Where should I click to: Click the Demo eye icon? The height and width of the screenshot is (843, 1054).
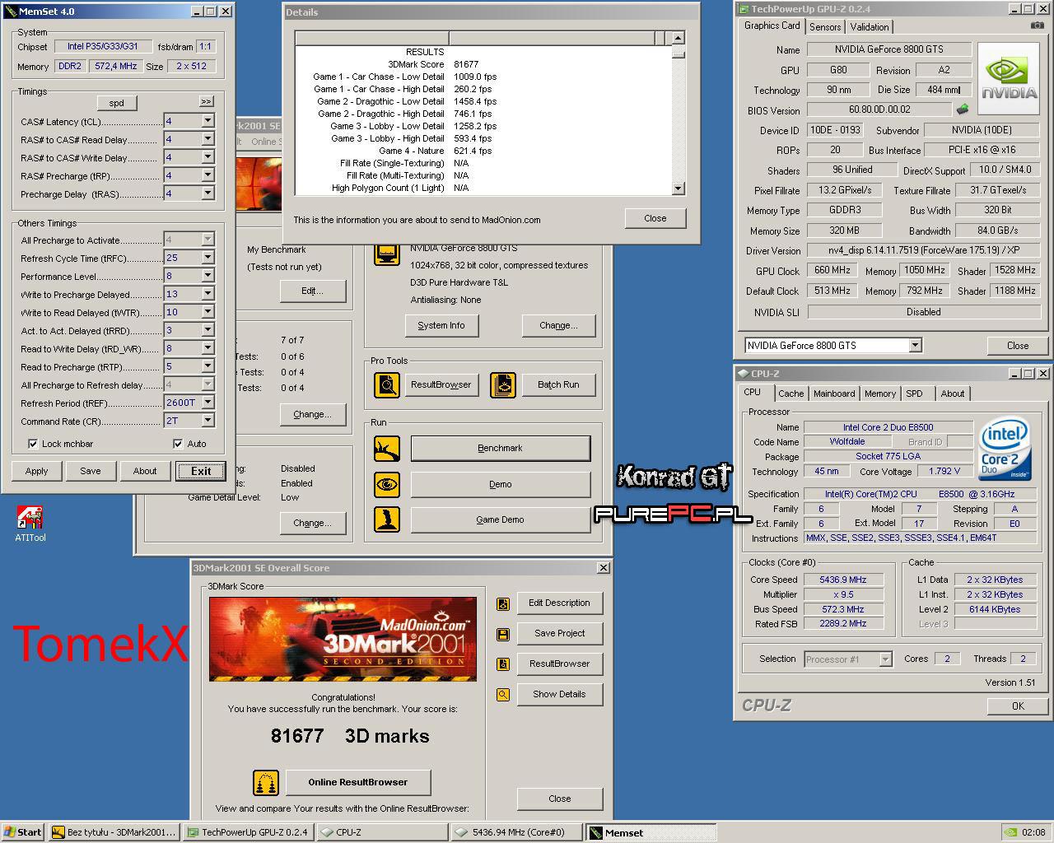pos(387,484)
